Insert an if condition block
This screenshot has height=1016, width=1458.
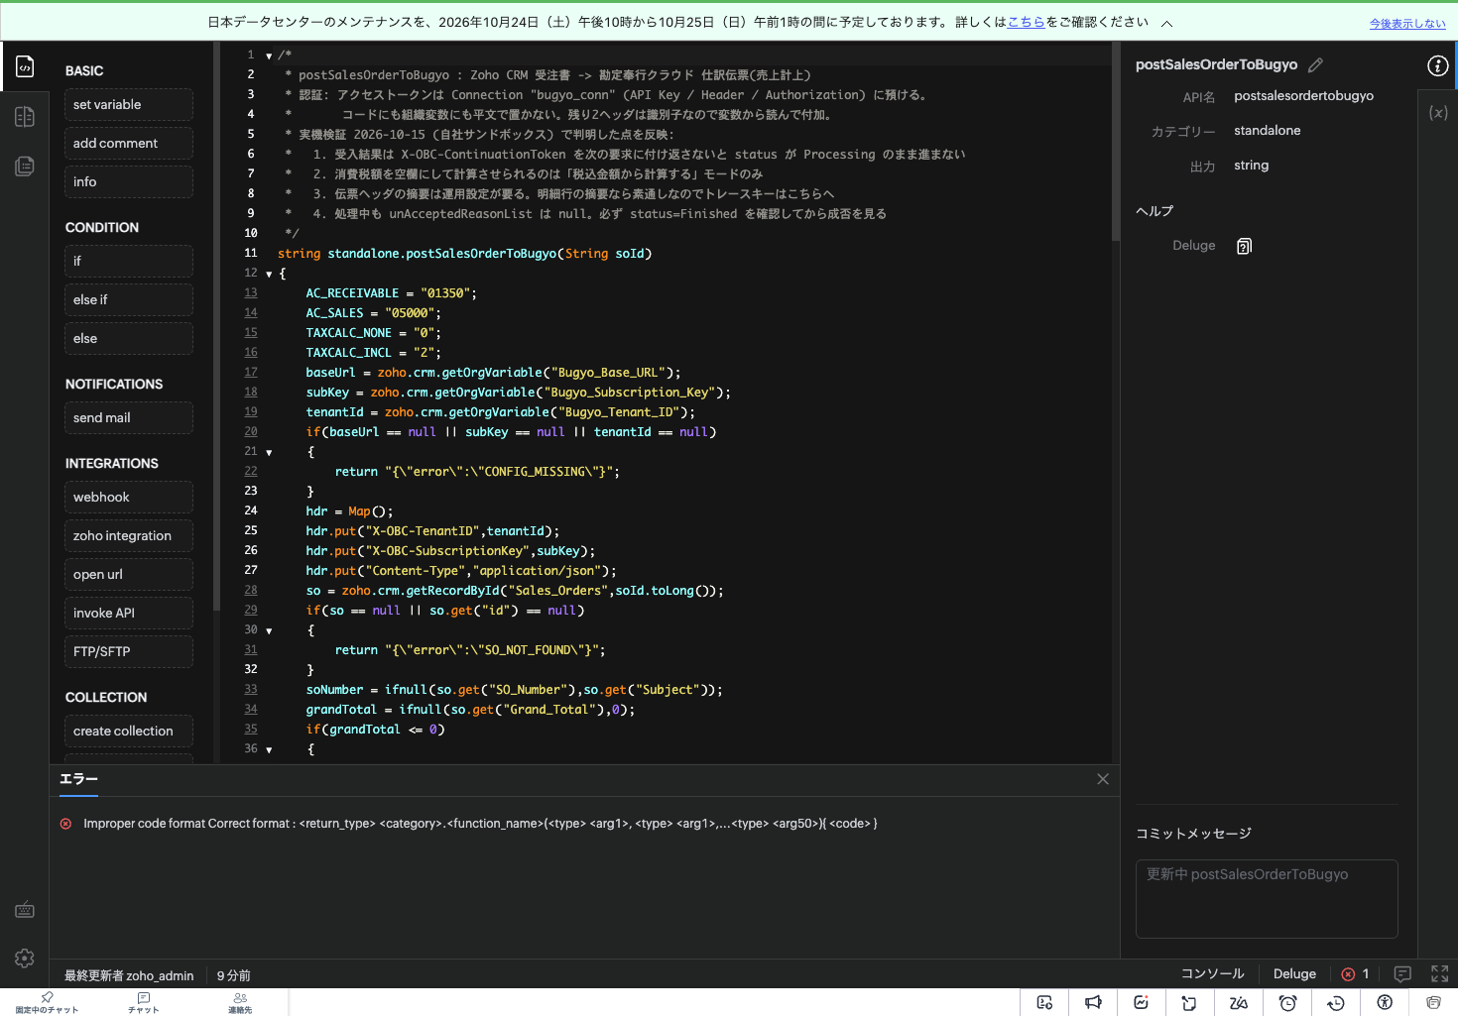coord(129,261)
